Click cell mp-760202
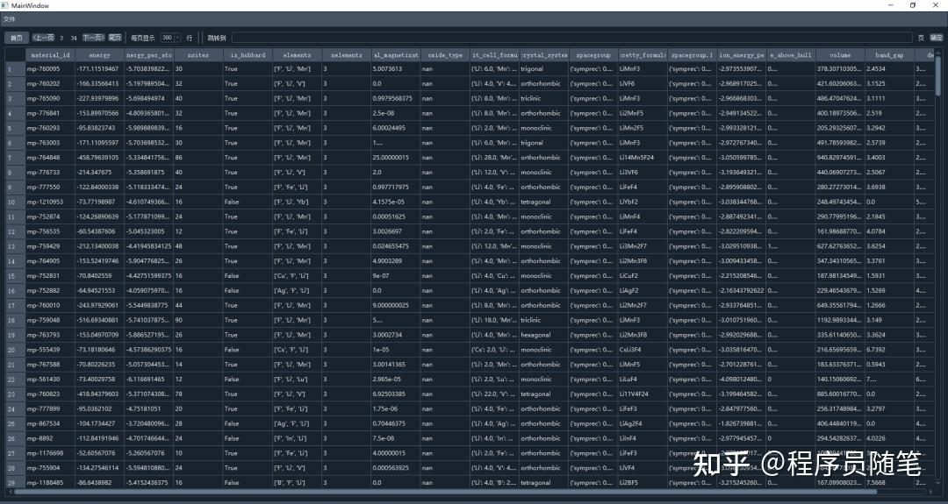This screenshot has width=948, height=504. pos(50,84)
